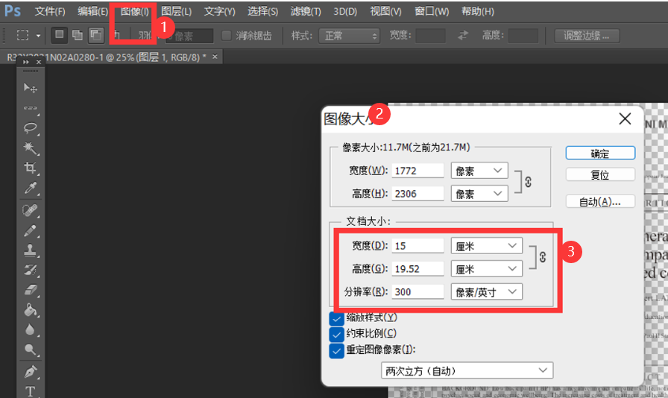Open the 文件(F) menu
Screen dimensions: 668x398
pyautogui.click(x=50, y=11)
